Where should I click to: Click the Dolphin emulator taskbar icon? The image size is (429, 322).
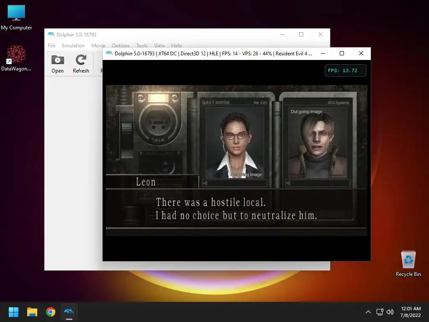point(69,312)
